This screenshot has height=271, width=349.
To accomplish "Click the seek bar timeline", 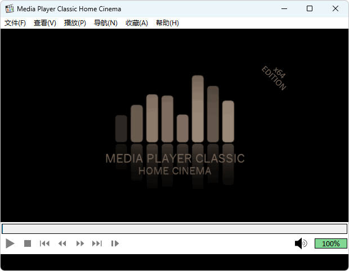I will click(174, 229).
